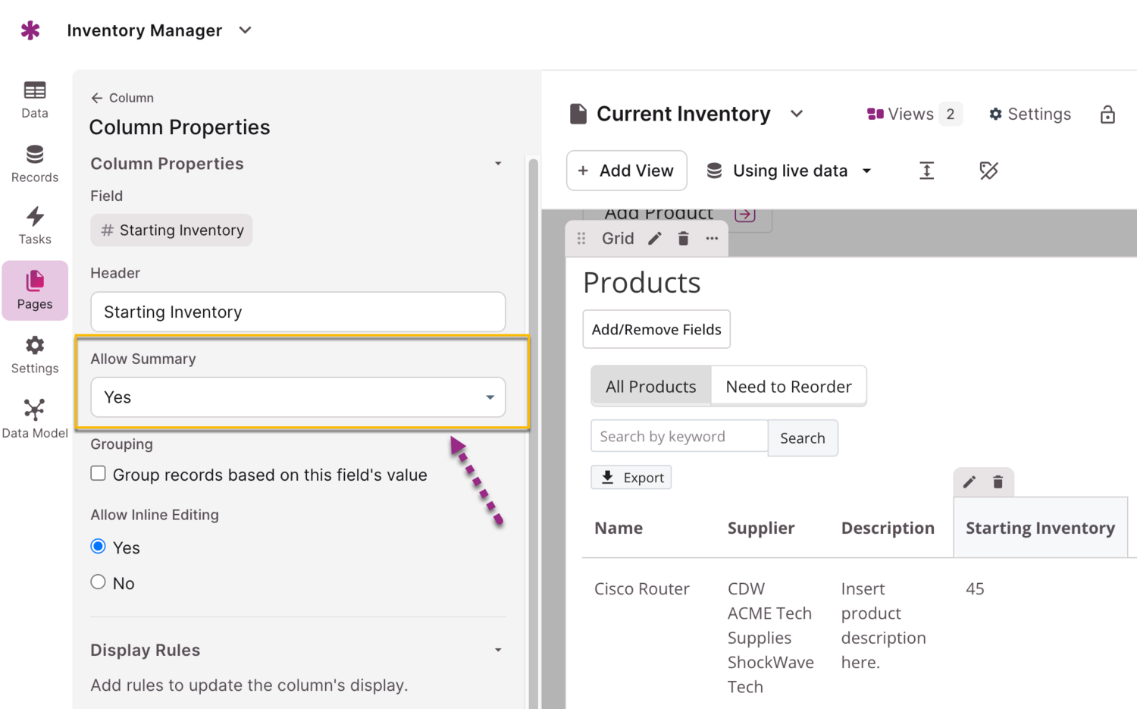Switch to the Need to Reorder tab
Screen dimensions: 1137x709
click(x=788, y=387)
